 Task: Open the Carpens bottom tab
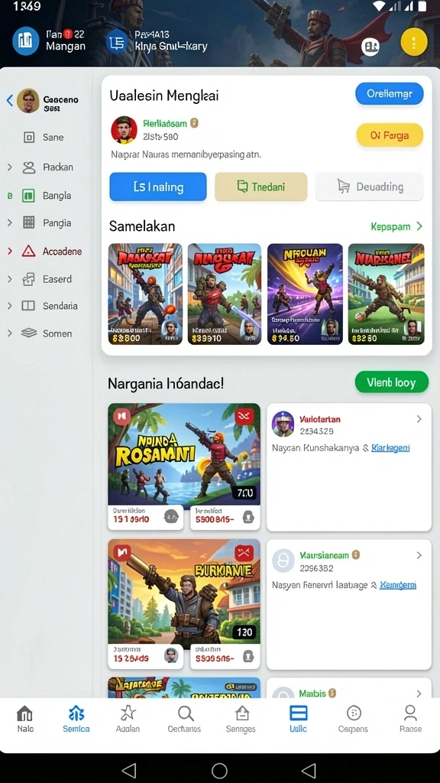coord(353,719)
